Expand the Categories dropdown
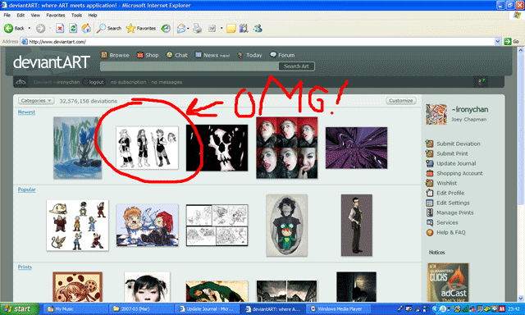This screenshot has width=525, height=315. pos(36,101)
